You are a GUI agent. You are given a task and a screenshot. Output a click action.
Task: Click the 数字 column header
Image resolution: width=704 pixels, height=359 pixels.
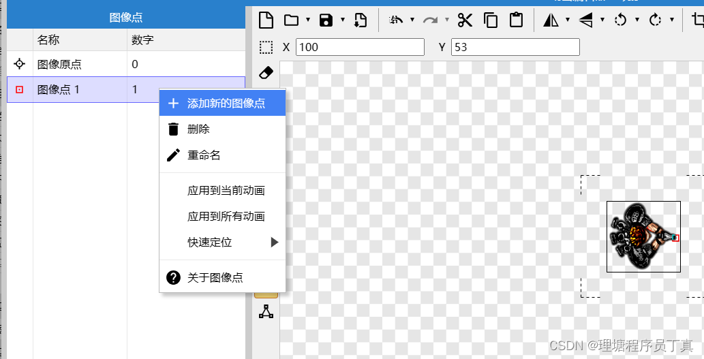point(186,40)
